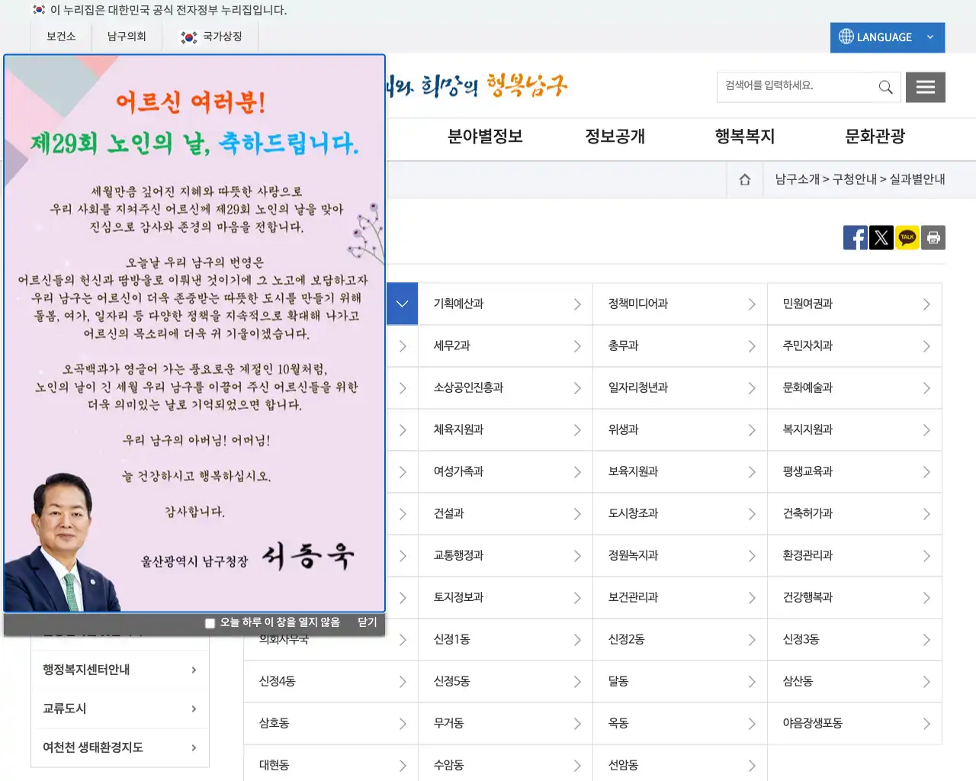
Task: Share page on Facebook icon
Action: [x=856, y=238]
